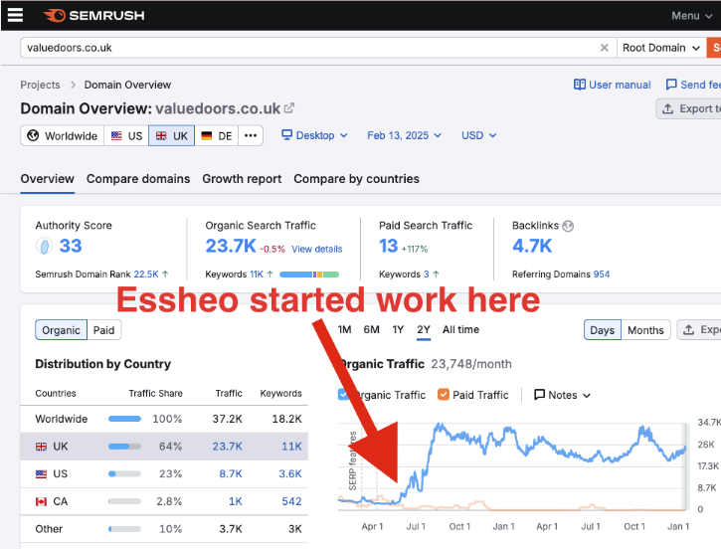This screenshot has width=721, height=549.
Task: Select the DE database
Action: [x=217, y=135]
